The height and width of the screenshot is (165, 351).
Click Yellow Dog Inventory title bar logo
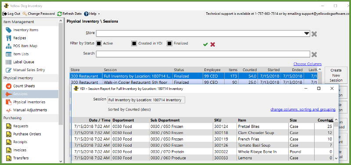(6, 6)
